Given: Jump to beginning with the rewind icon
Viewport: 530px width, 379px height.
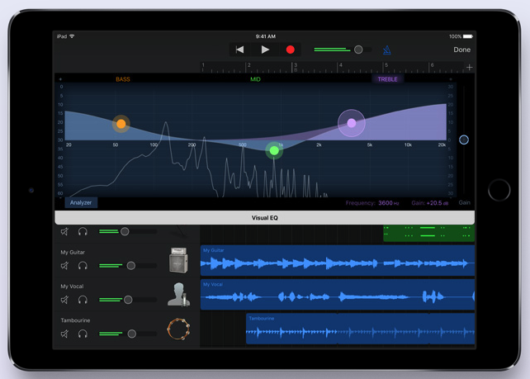Looking at the screenshot, I should click(239, 50).
